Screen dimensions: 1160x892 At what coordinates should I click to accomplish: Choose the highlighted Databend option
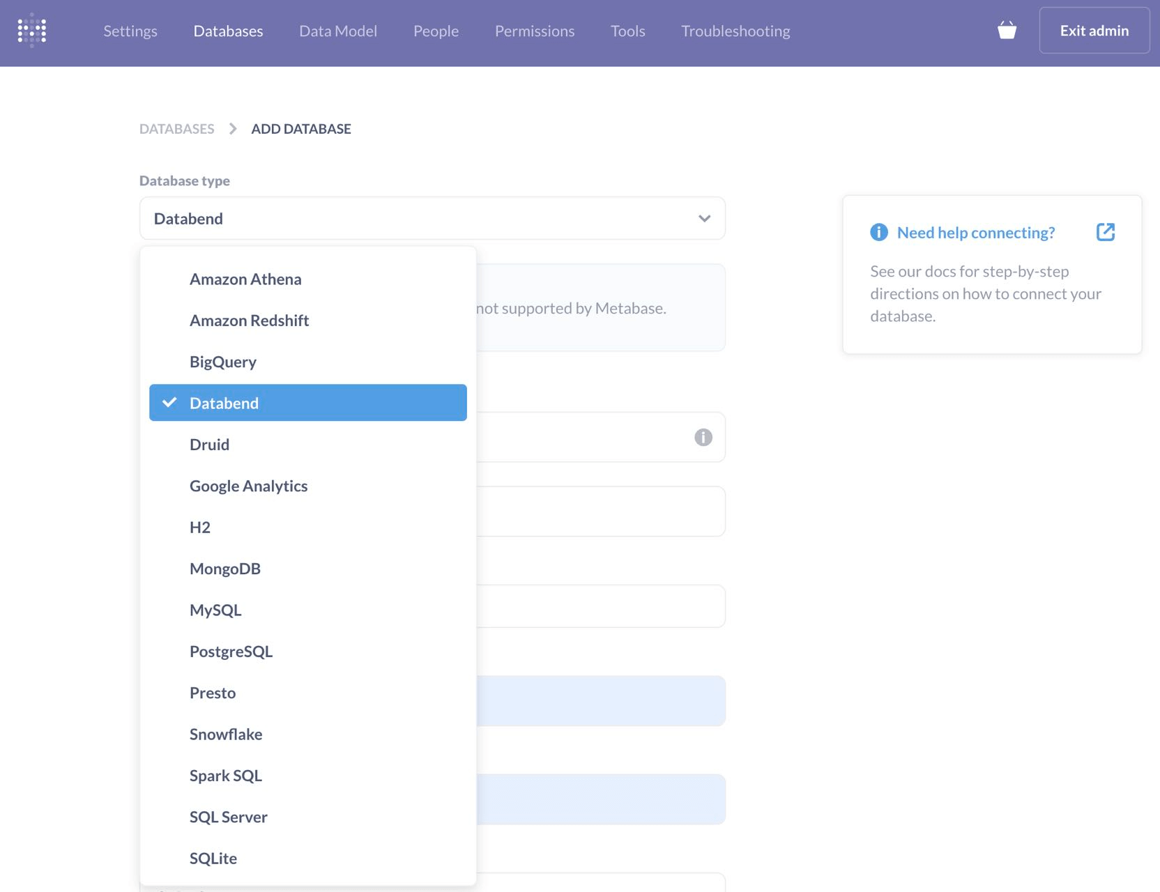pyautogui.click(x=308, y=403)
